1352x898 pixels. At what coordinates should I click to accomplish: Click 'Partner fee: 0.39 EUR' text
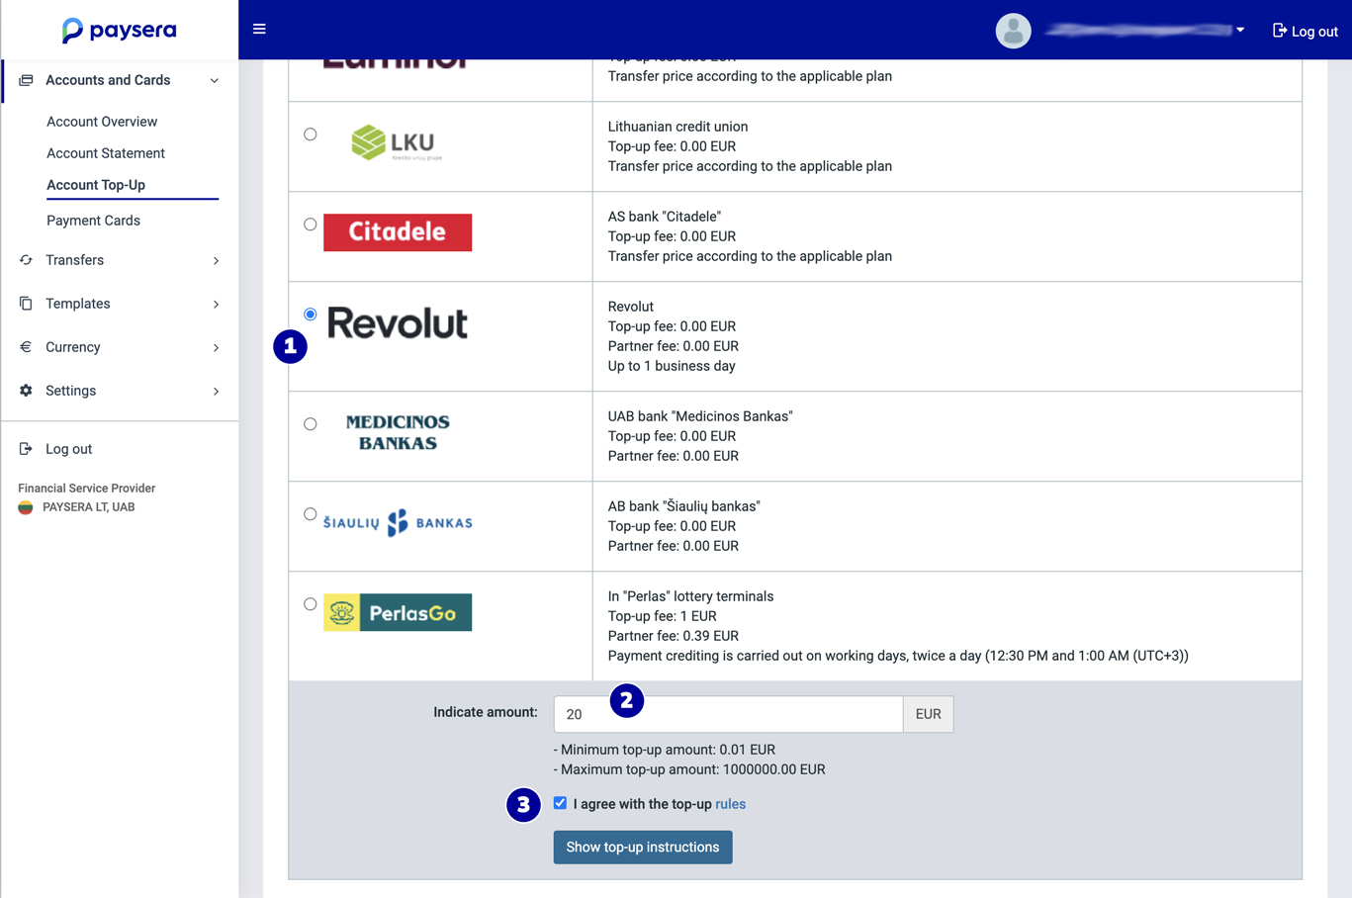pos(674,636)
